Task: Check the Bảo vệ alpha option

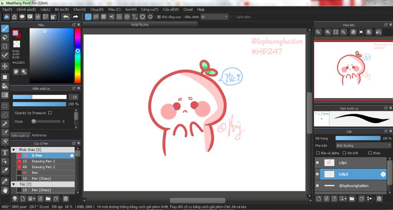Action: 317,153
